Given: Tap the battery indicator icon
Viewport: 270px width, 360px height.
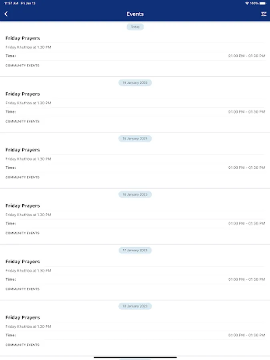Looking at the screenshot, I should tap(263, 3).
